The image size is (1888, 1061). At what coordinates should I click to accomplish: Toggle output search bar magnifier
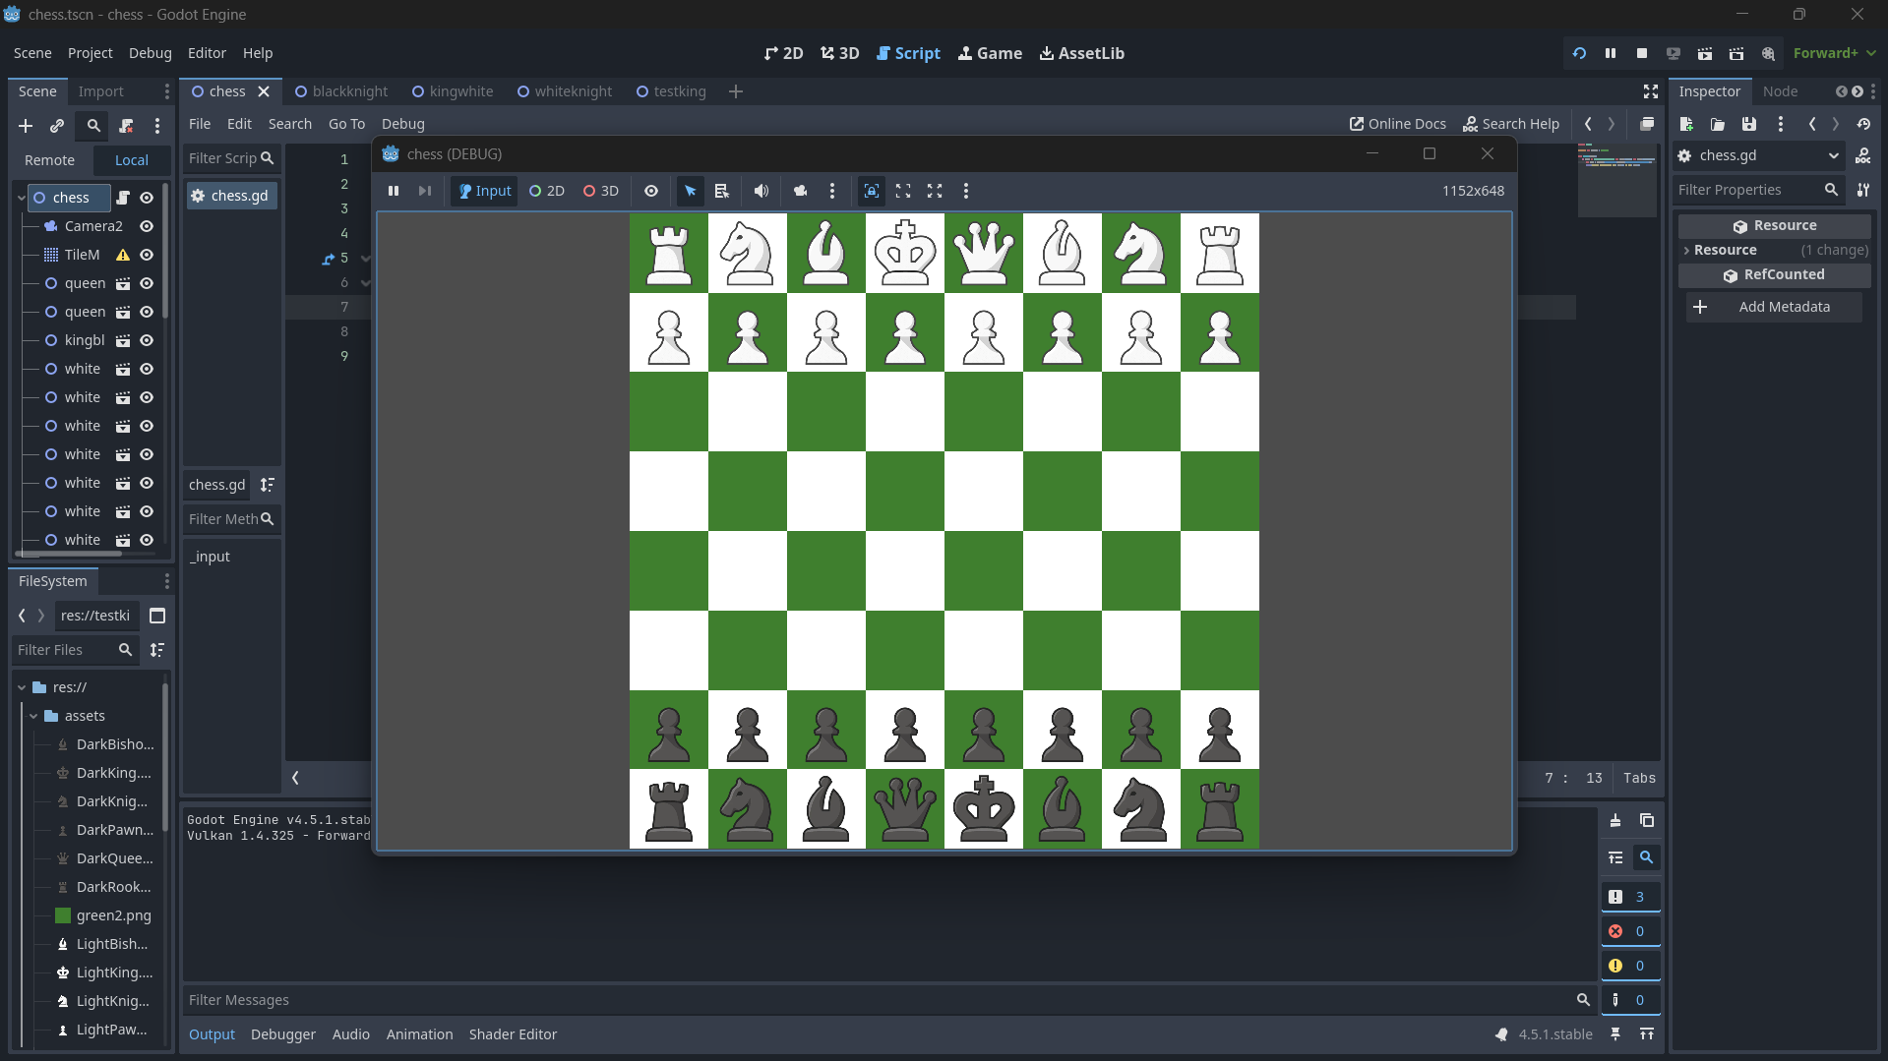tap(1646, 857)
